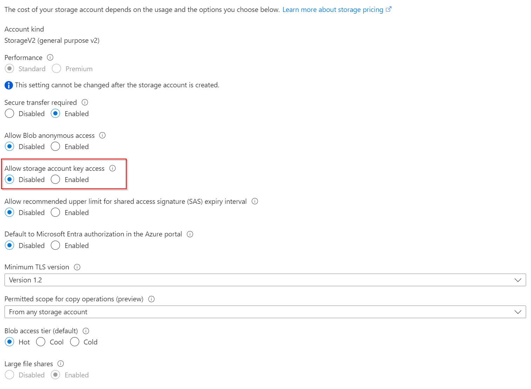
Task: Click info icon beside Secure transfer required
Action: [85, 102]
